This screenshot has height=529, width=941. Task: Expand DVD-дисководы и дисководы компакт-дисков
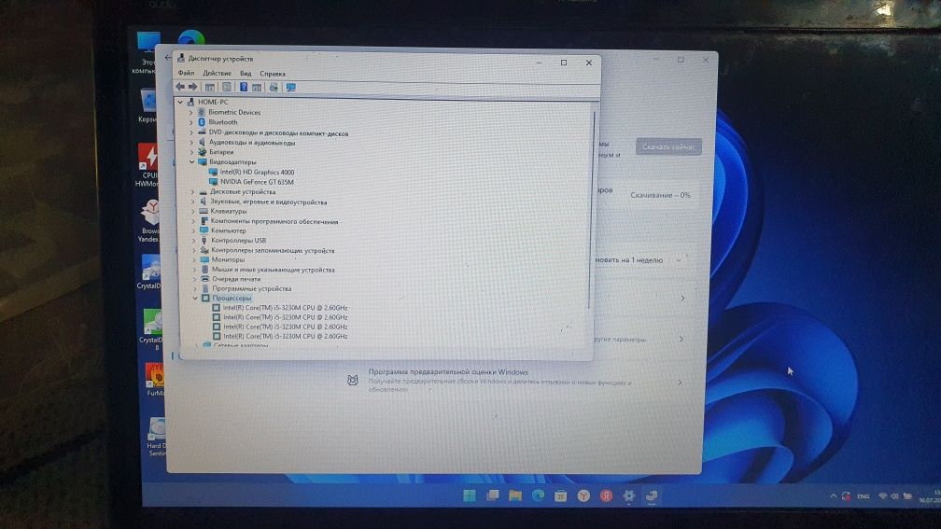coord(191,132)
